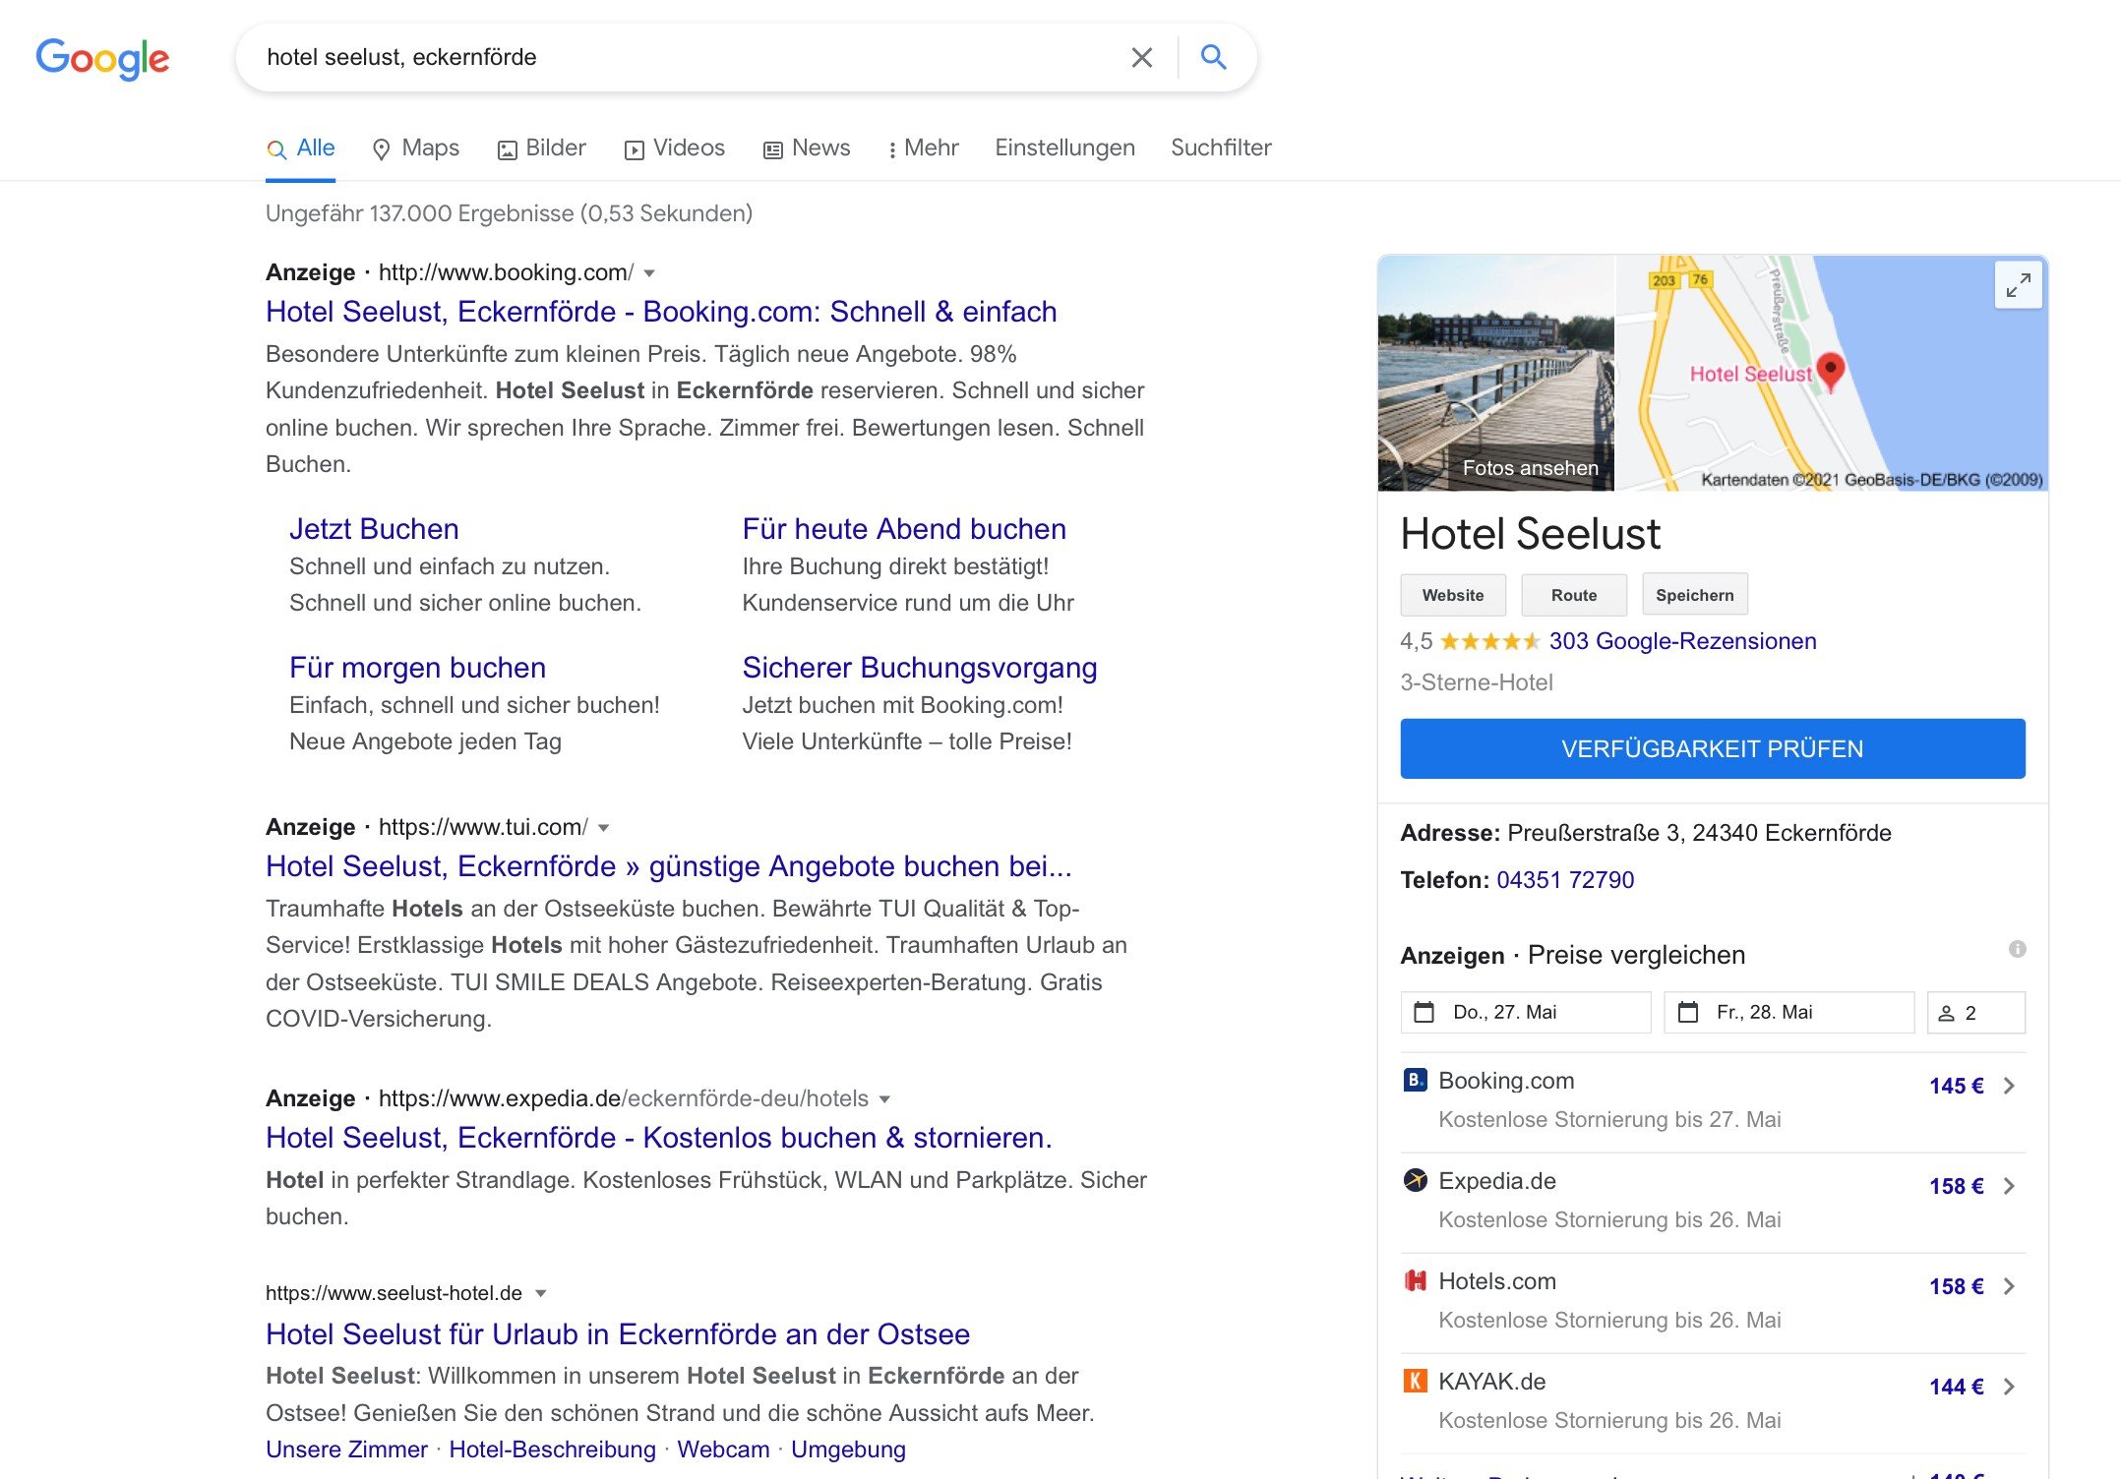
Task: Open 303 Google-Rezensionen link
Action: point(1682,641)
